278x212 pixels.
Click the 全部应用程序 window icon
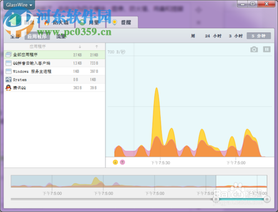coord(8,55)
